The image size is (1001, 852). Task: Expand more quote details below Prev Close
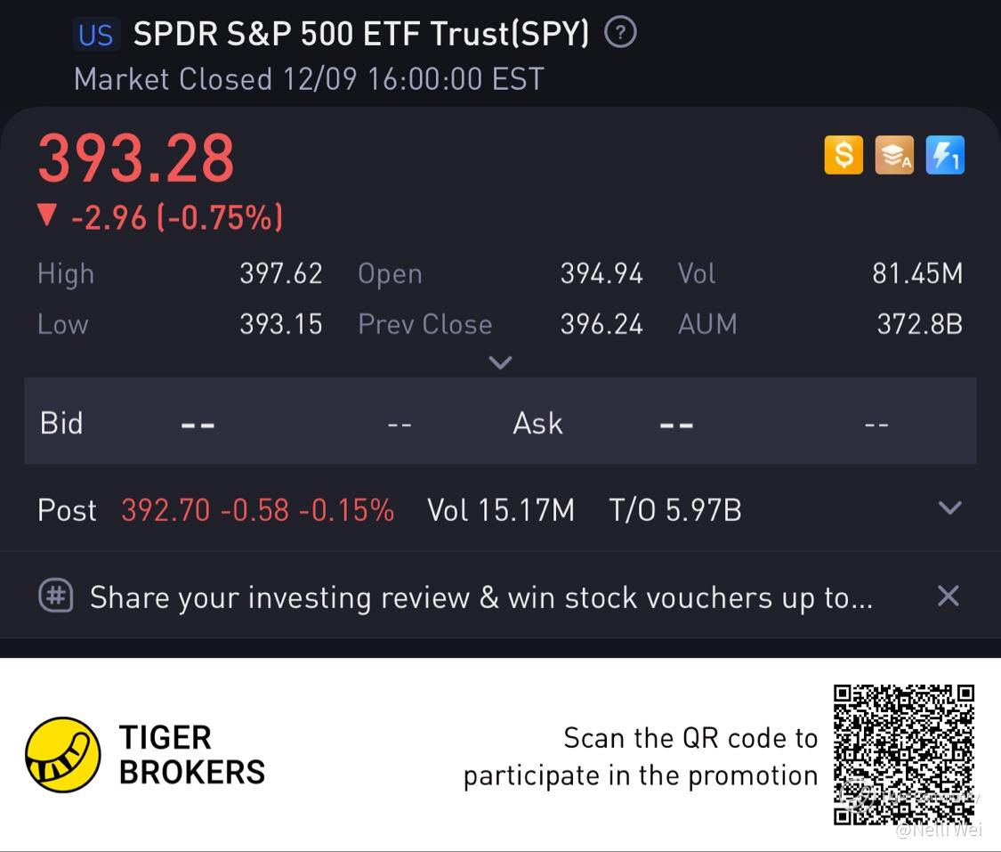click(500, 362)
